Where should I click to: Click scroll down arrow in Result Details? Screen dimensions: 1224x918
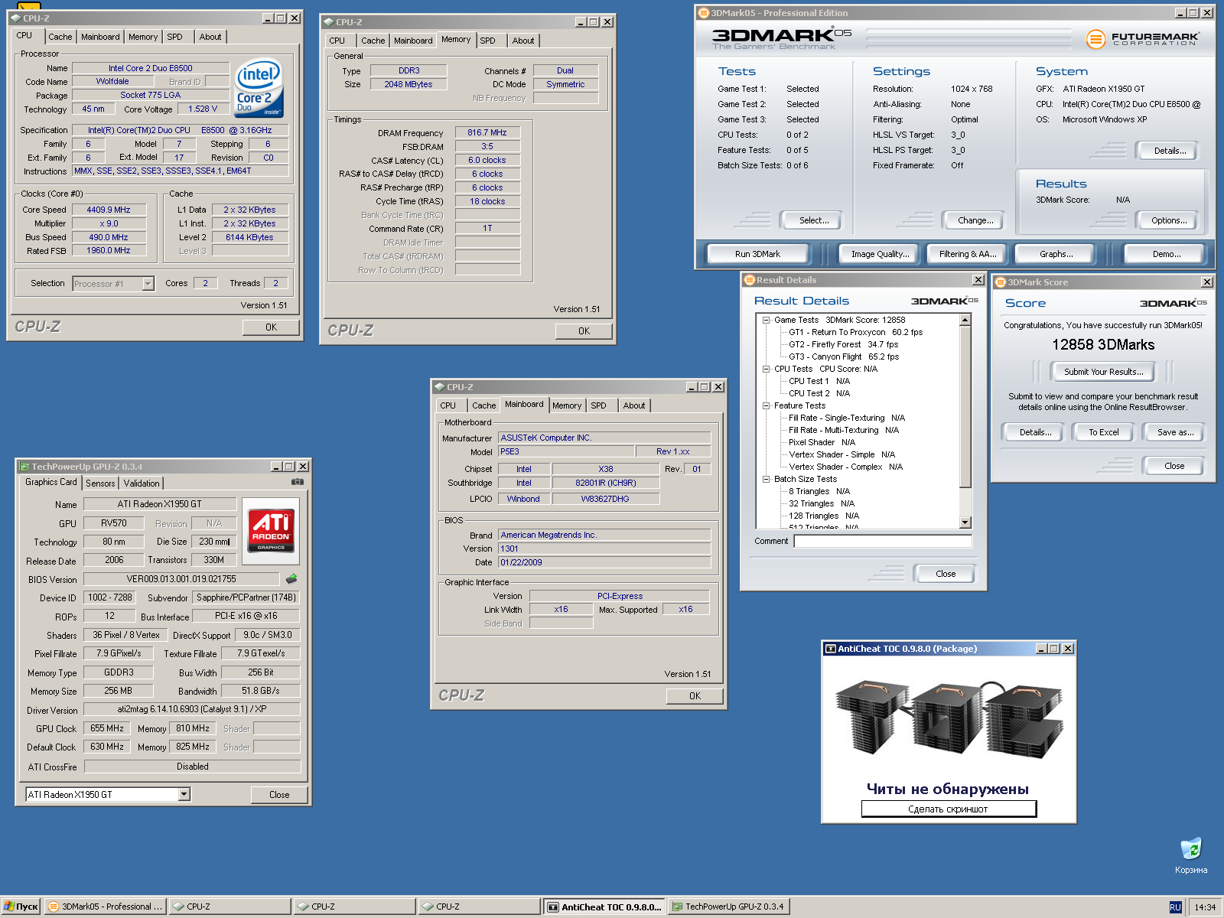coord(965,523)
